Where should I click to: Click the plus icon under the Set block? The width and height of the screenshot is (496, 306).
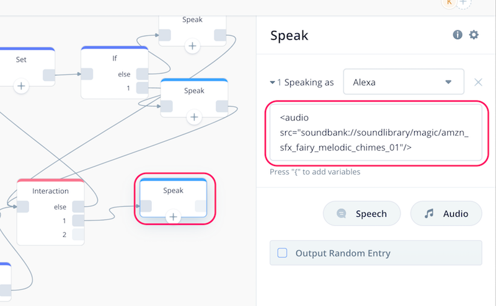coord(21,86)
